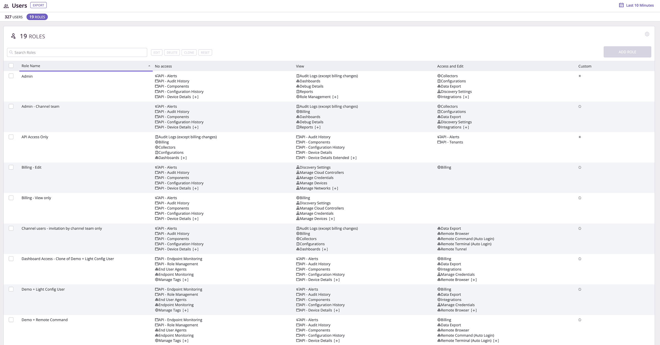Click the custom star icon for API Access Only
Viewport: 660px width, 345px height.
click(x=580, y=137)
